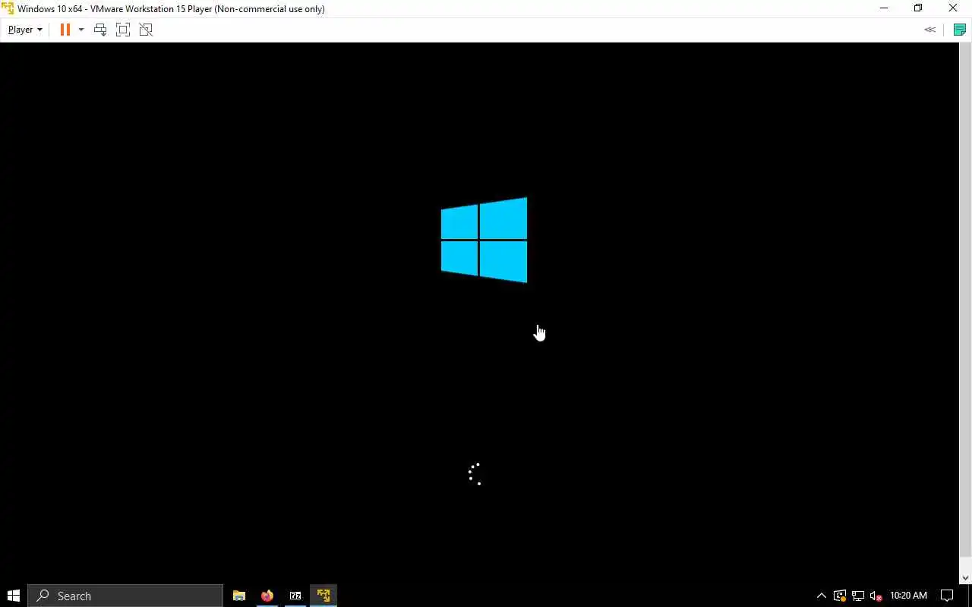This screenshot has height=607, width=972.
Task: Send Ctrl+Alt+Del to the VM
Action: click(100, 30)
